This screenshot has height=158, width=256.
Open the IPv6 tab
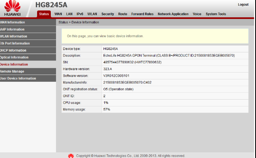click(x=80, y=14)
